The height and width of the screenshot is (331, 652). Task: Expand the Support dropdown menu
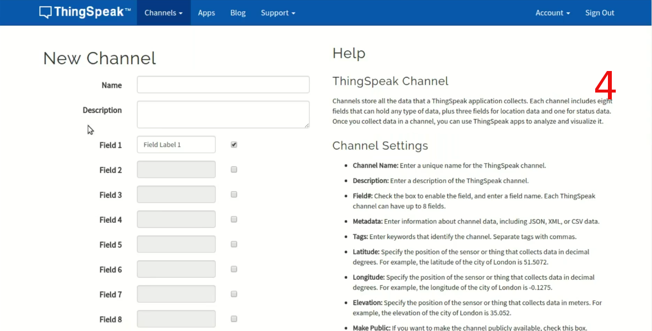click(278, 13)
